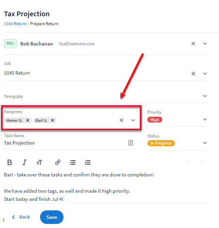Apply numbered list formatting
Viewport: 219px width, 228px height.
tap(88, 163)
